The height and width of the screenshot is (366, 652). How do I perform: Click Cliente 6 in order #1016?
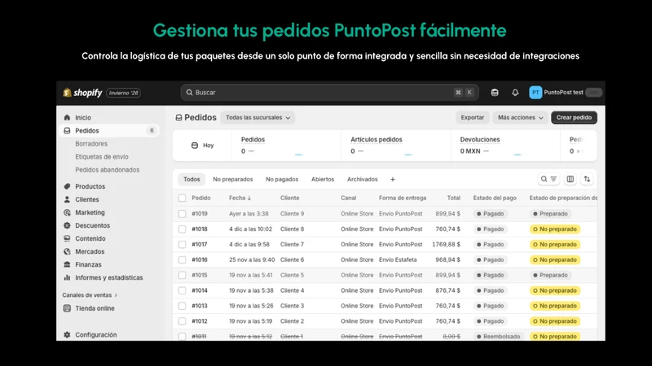pyautogui.click(x=292, y=259)
